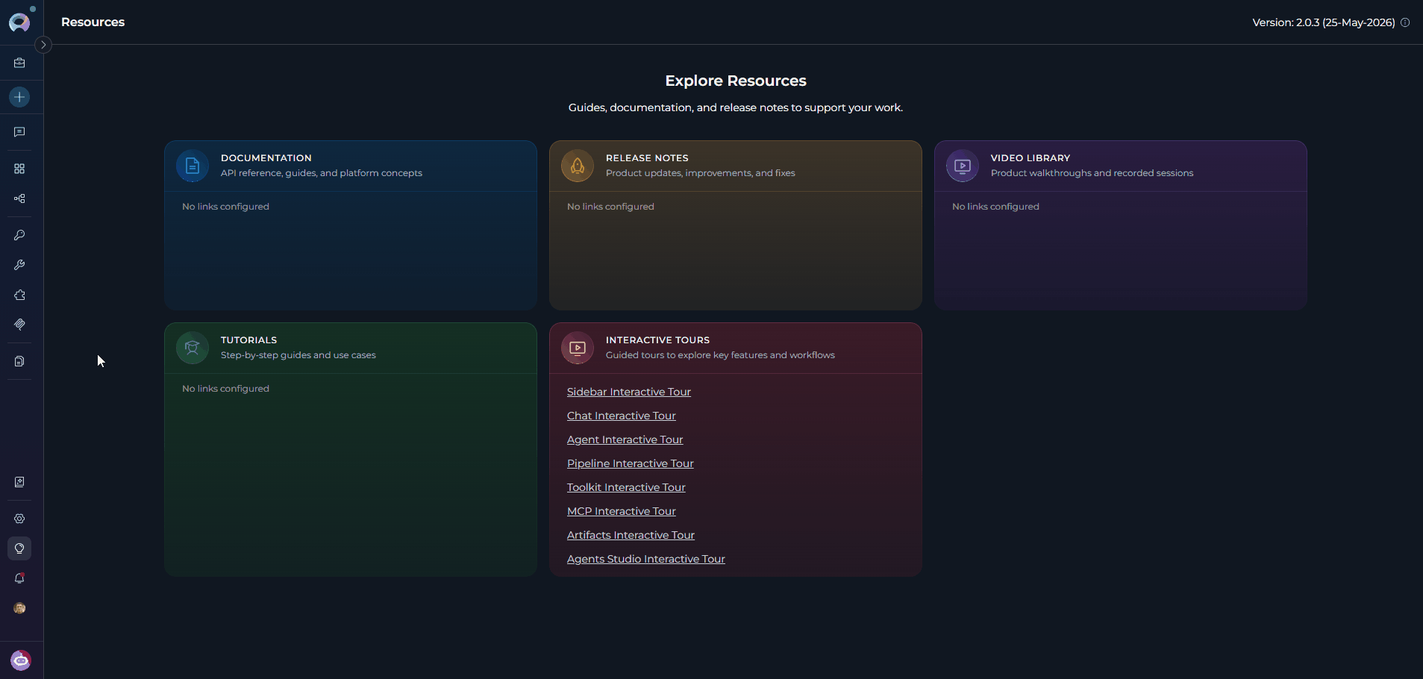Click "No links configured" in the Video Library card
Screen dimensions: 1423x679
click(x=995, y=207)
